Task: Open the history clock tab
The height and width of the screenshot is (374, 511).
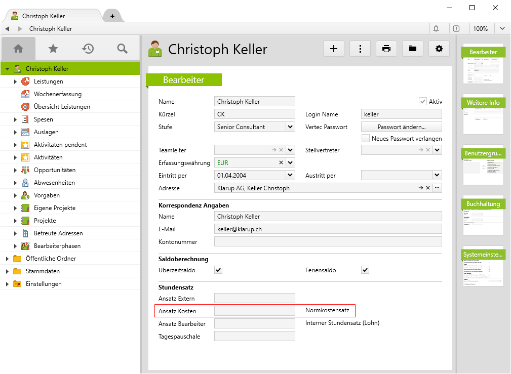Action: pos(88,49)
